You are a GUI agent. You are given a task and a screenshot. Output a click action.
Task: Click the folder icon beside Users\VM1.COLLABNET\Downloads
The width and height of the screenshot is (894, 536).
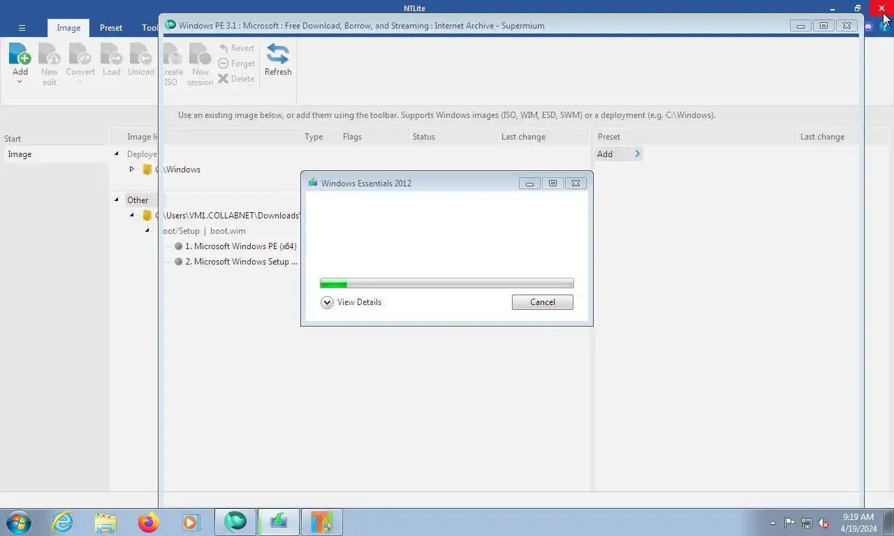[x=147, y=216]
